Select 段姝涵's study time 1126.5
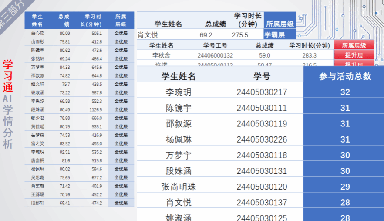Screen dimensions: 384x221 [x=96, y=110]
